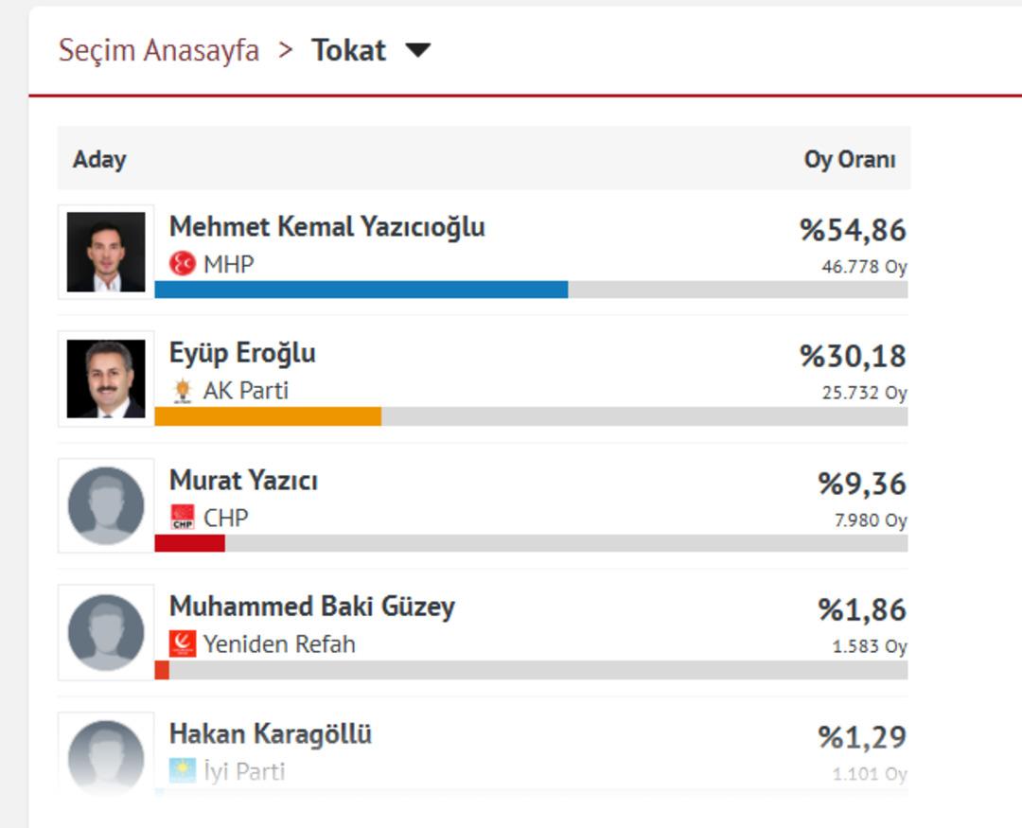Click Muhammed Baki Güzey's avatar image

pyautogui.click(x=106, y=630)
